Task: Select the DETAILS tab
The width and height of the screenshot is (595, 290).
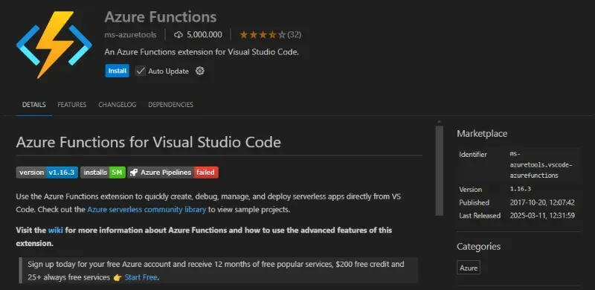Action: tap(33, 105)
